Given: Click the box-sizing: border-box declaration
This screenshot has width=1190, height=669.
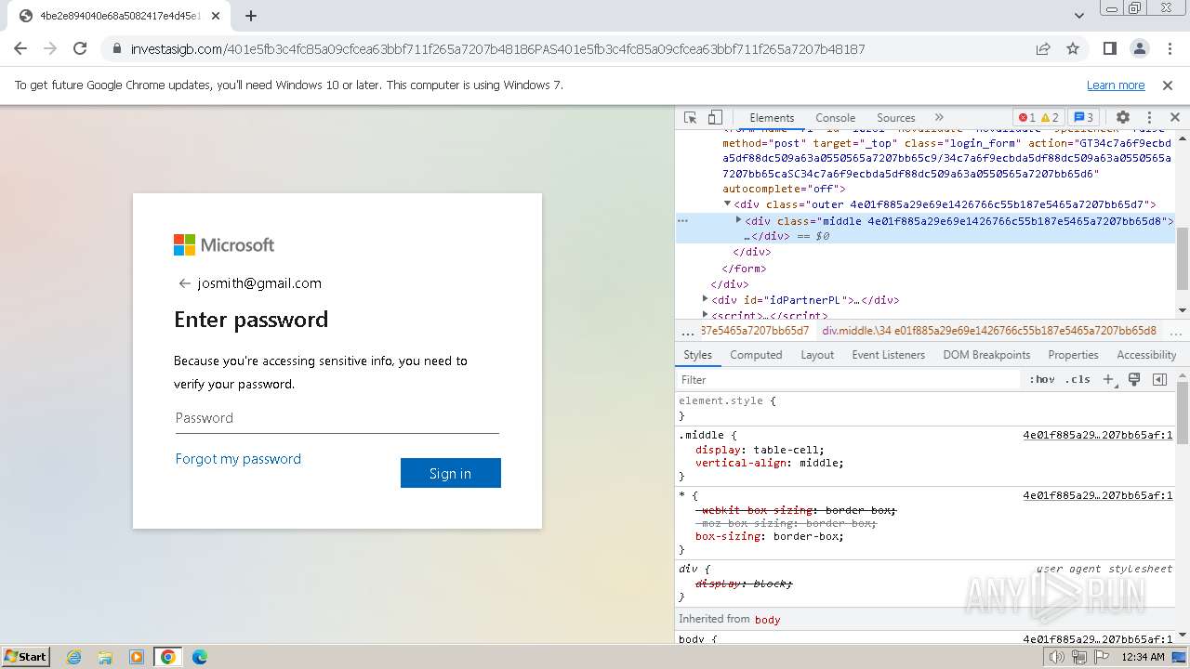Looking at the screenshot, I should [770, 536].
